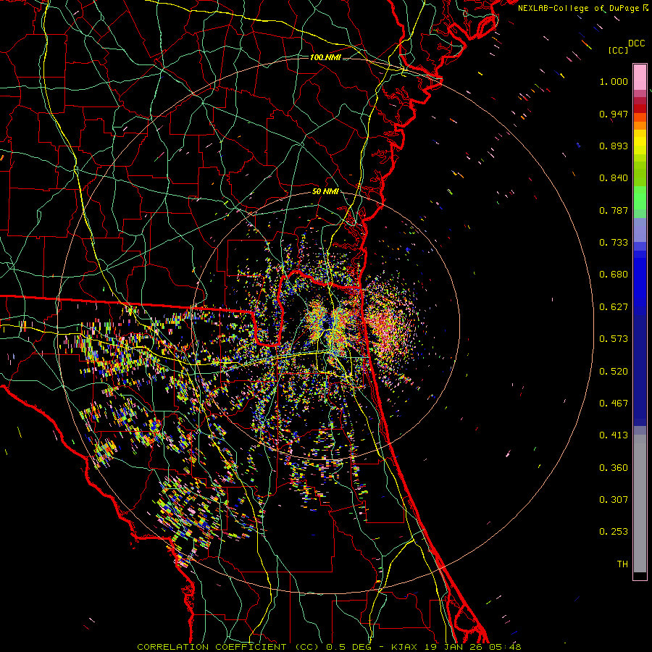Click the 0.360 legend value

click(614, 468)
